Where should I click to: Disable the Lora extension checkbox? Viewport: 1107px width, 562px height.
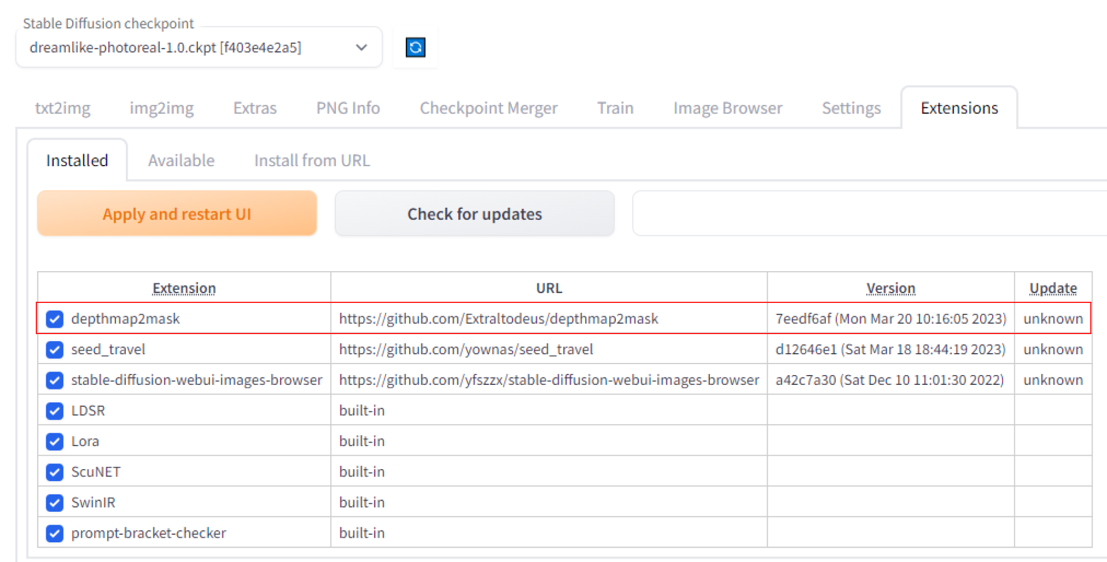(x=55, y=441)
